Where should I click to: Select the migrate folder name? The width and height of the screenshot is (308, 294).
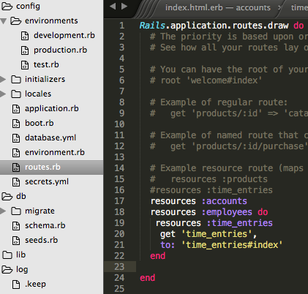[40, 211]
